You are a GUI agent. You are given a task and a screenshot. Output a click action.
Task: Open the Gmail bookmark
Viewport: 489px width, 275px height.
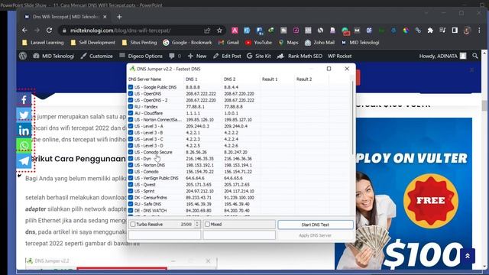228,43
